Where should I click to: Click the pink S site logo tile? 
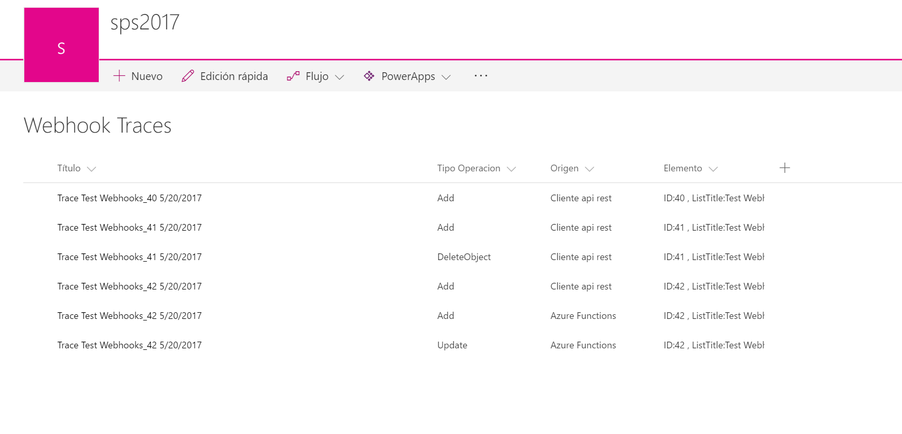[x=61, y=45]
